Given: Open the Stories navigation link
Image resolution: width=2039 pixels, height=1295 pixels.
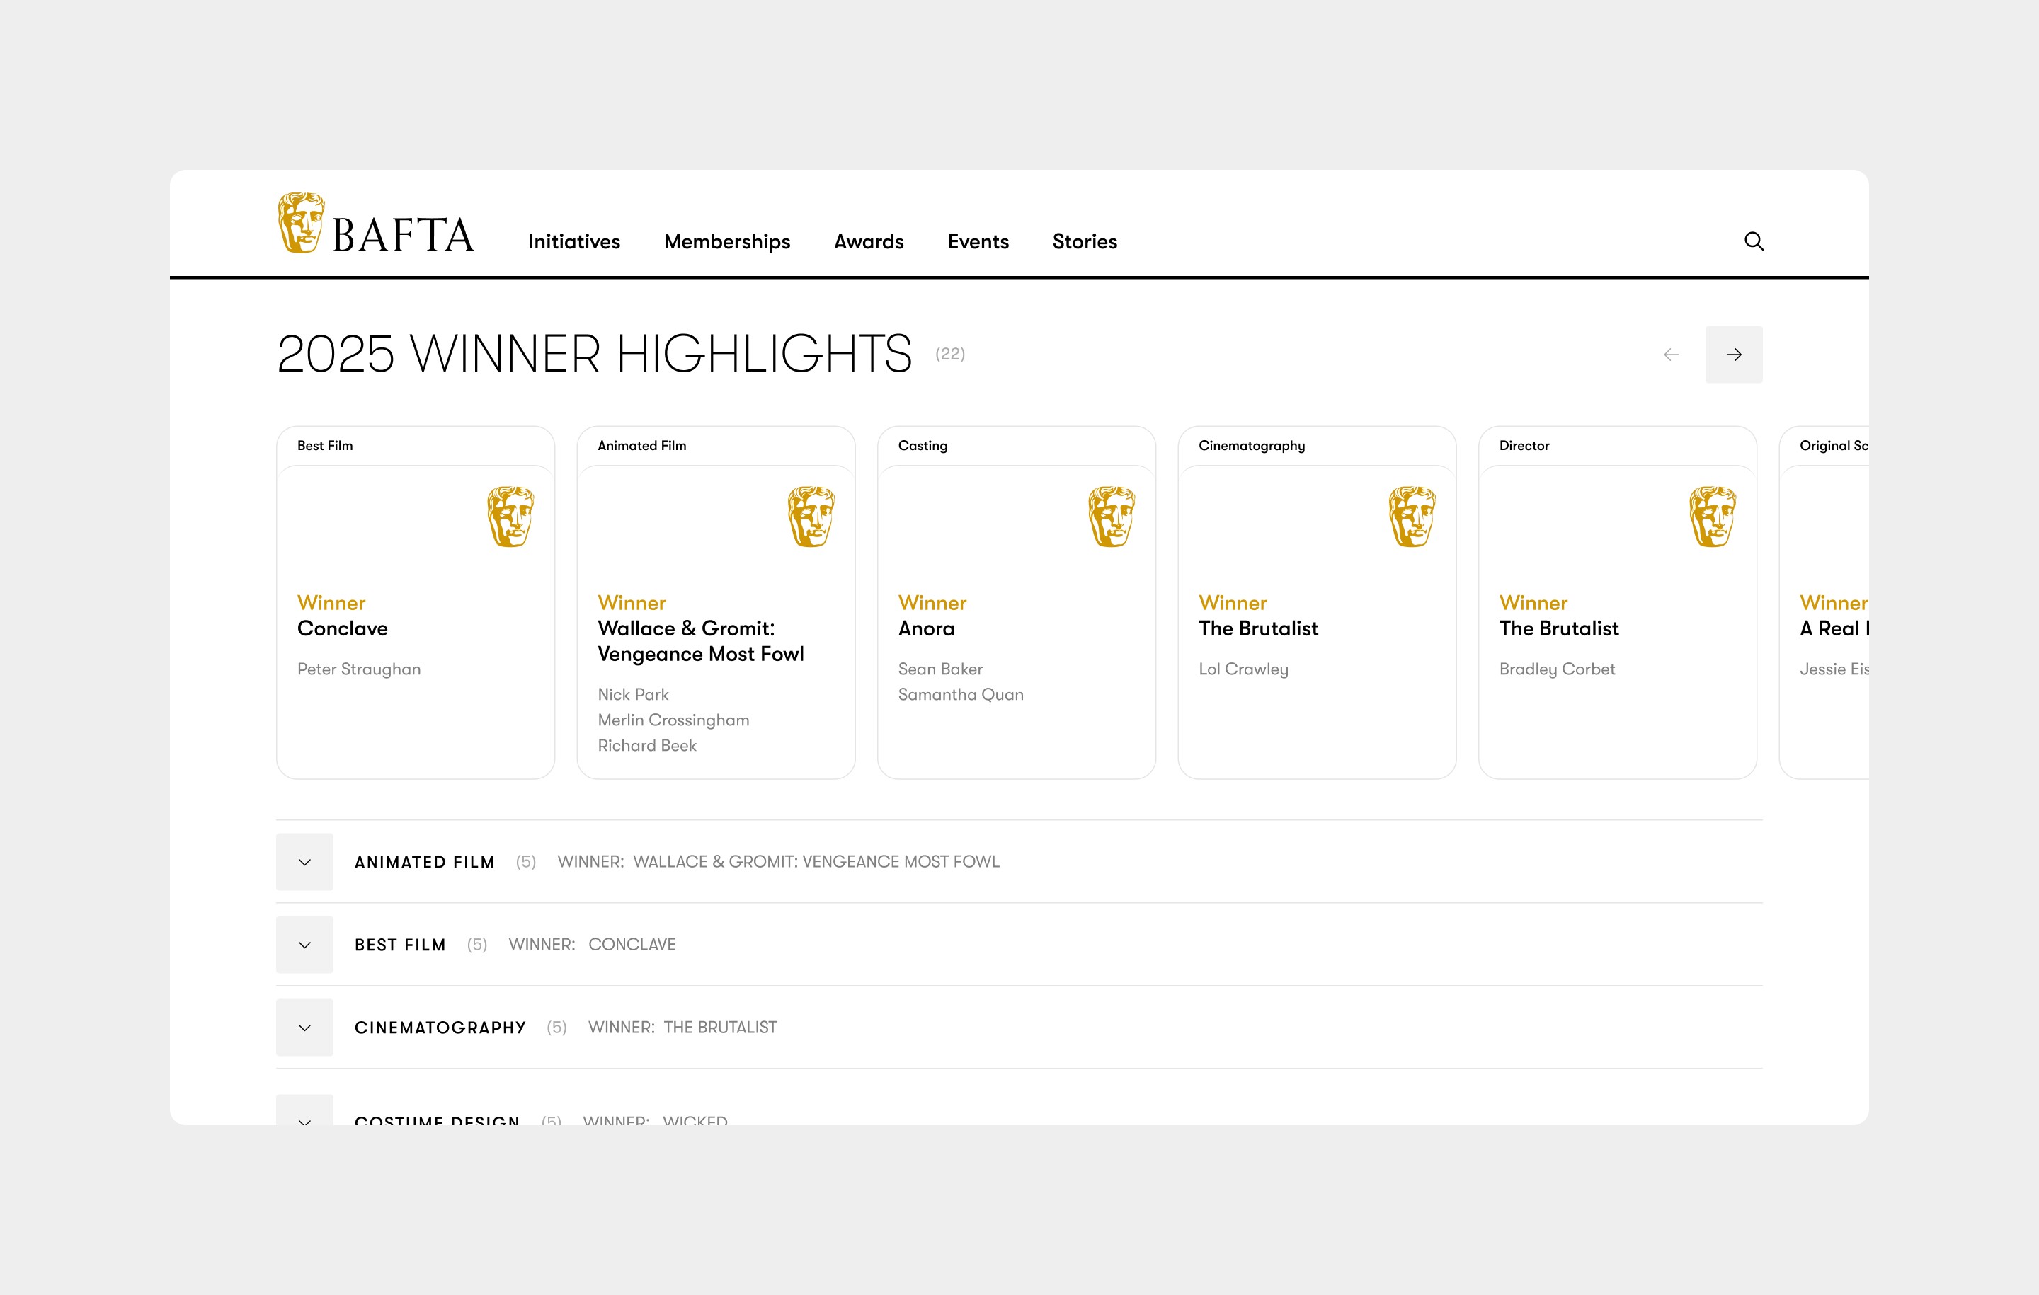Looking at the screenshot, I should click(1085, 242).
